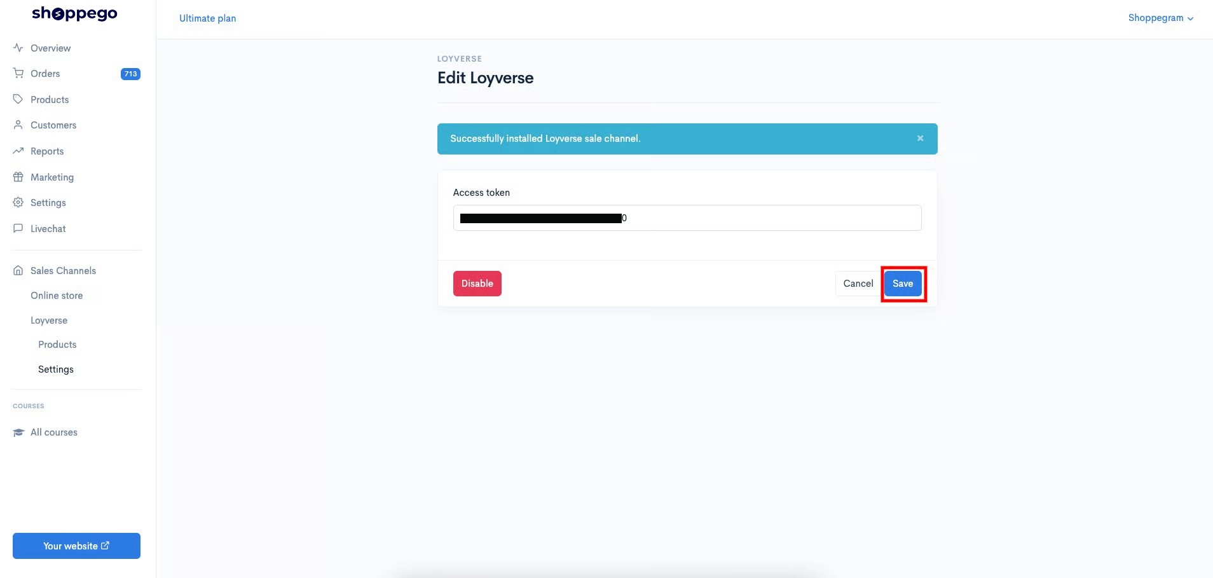Dismiss the success notification banner

(920, 138)
